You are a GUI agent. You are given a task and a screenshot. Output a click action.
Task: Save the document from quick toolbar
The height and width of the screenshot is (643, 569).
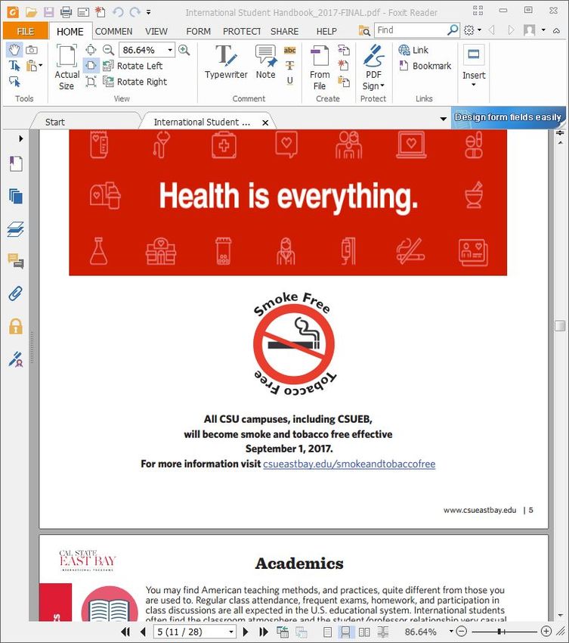[49, 12]
